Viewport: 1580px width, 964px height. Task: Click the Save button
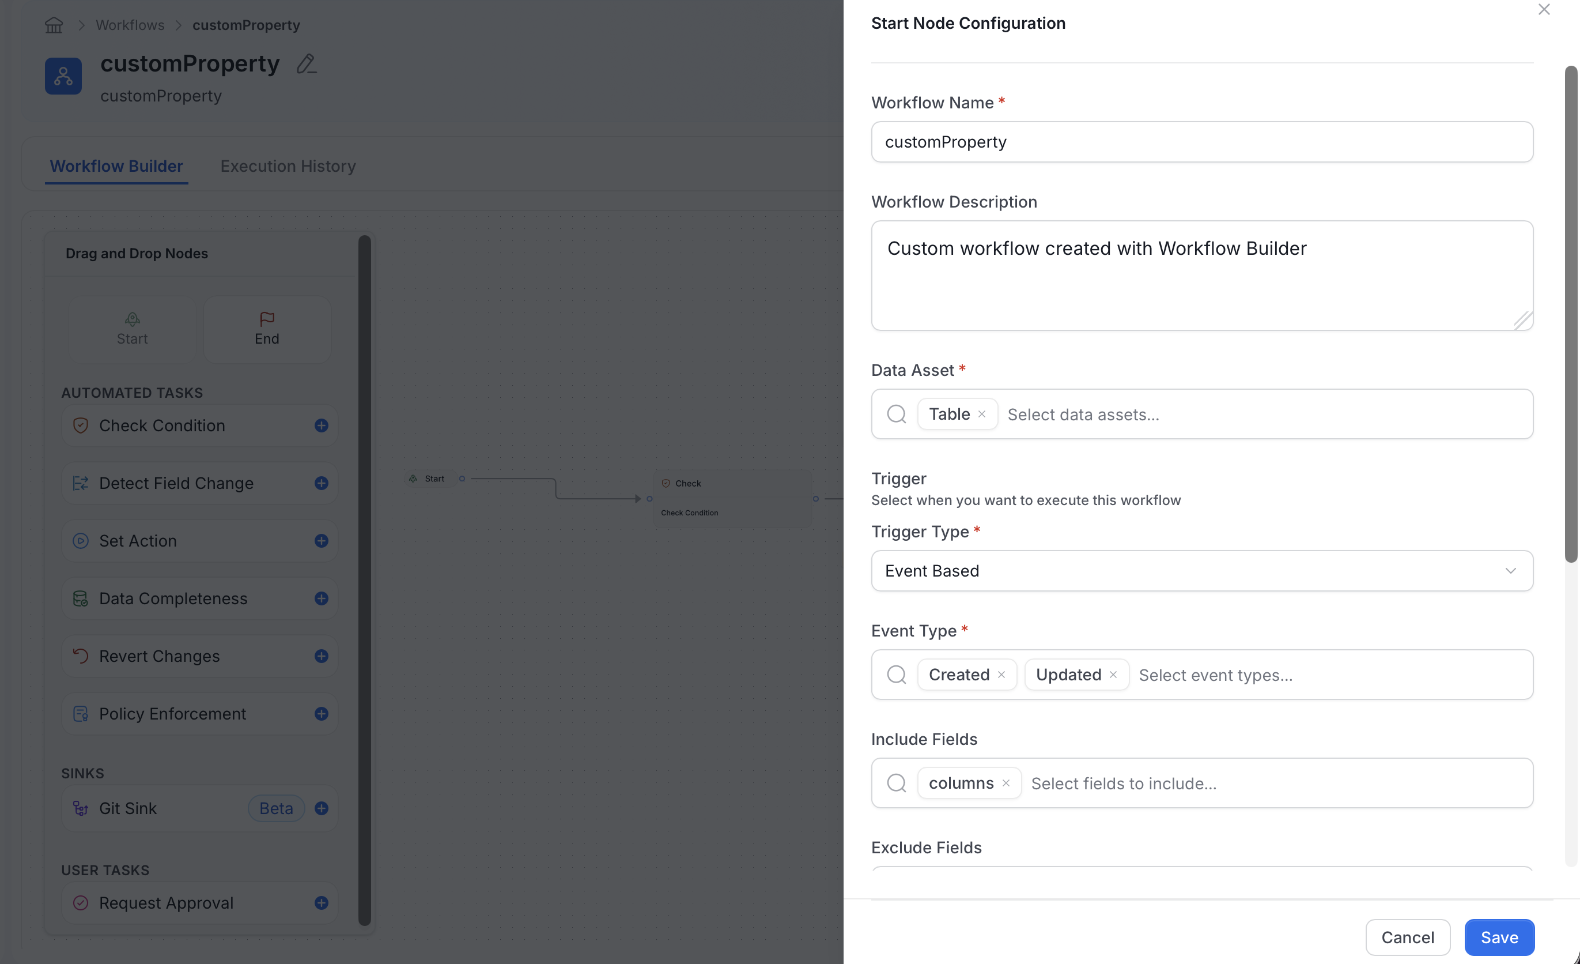tap(1499, 937)
